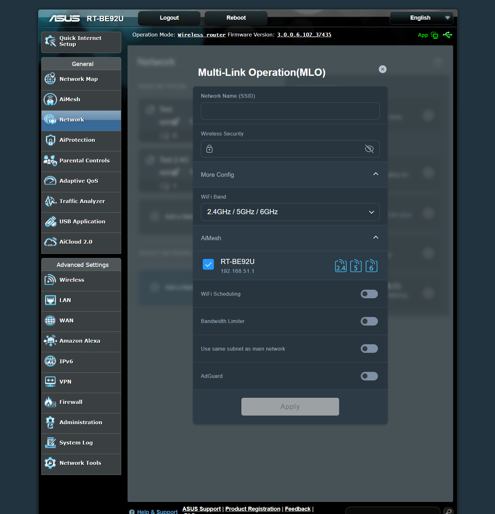Viewport: 495px width, 514px height.
Task: Open the English language dropdown
Action: pyautogui.click(x=421, y=18)
